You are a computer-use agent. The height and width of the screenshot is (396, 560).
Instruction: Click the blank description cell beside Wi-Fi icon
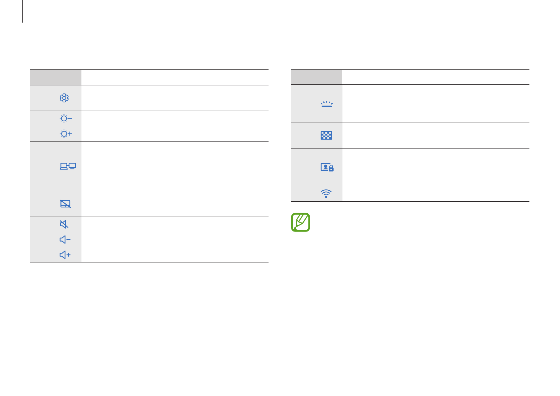(436, 194)
